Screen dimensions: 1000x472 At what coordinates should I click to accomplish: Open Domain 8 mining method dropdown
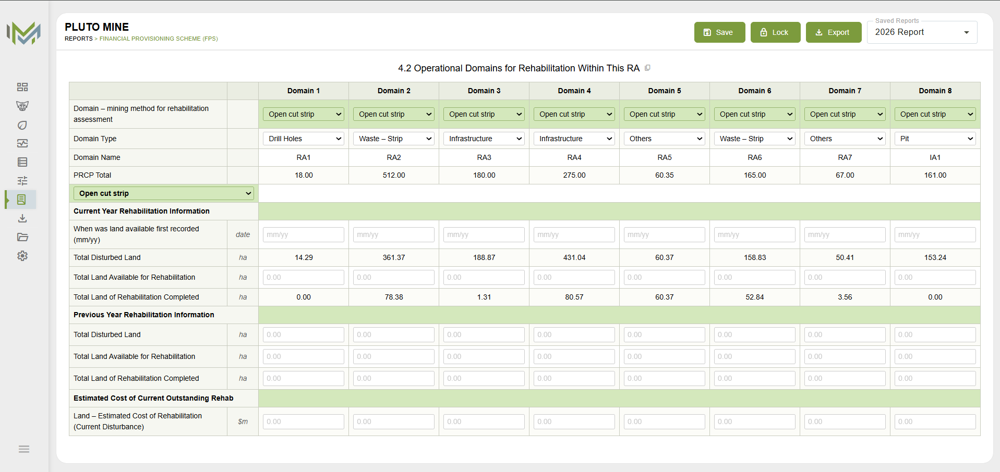pyautogui.click(x=935, y=114)
